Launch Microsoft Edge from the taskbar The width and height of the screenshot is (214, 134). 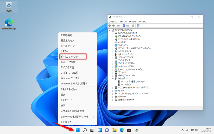(x=122, y=130)
